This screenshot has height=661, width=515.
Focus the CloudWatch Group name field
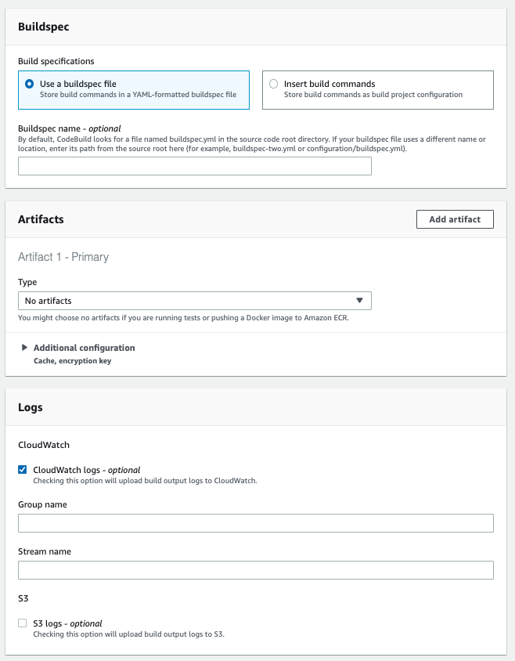(x=255, y=523)
